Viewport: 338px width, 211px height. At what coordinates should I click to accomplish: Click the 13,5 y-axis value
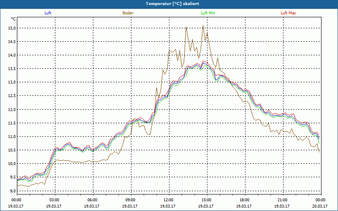12,69
